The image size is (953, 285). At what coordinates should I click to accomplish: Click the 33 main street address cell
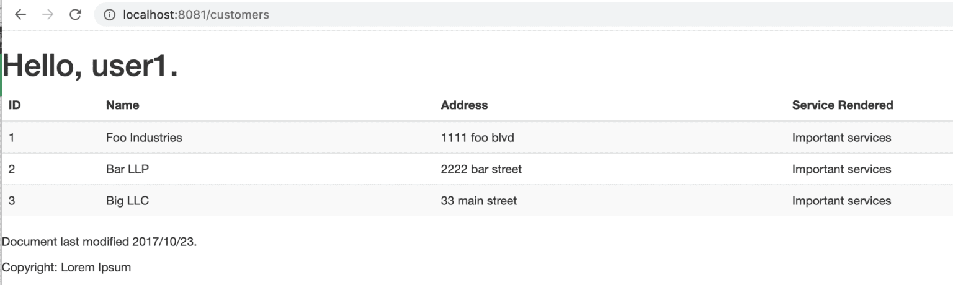[x=479, y=201]
